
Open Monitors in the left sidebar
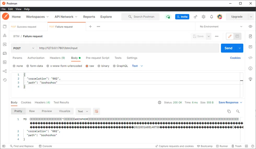pyautogui.click(x=5, y=62)
